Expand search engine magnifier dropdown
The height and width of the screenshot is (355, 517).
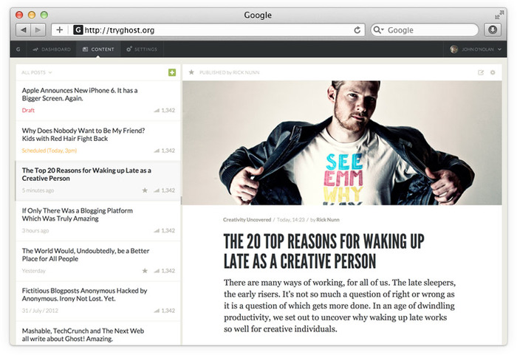click(379, 30)
